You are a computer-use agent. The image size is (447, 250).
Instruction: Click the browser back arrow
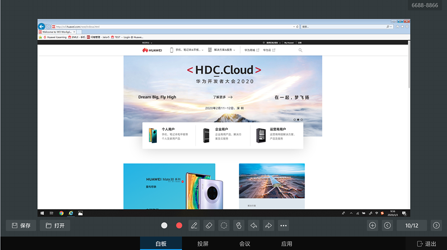42,26
